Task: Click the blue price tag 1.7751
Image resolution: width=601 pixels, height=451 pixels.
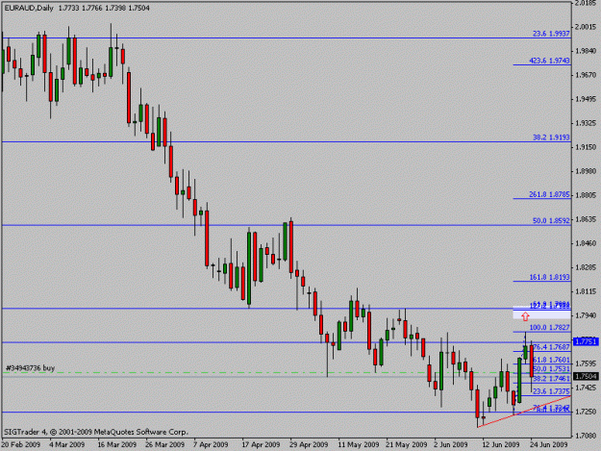Action: click(586, 341)
